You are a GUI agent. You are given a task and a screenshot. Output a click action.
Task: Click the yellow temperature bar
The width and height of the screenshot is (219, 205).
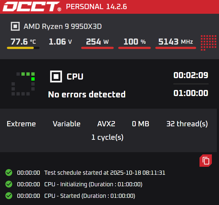(x=20, y=48)
